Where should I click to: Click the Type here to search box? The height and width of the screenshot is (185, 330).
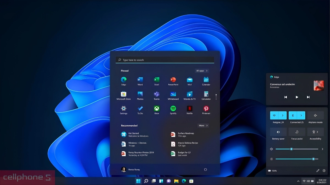[x=165, y=60]
